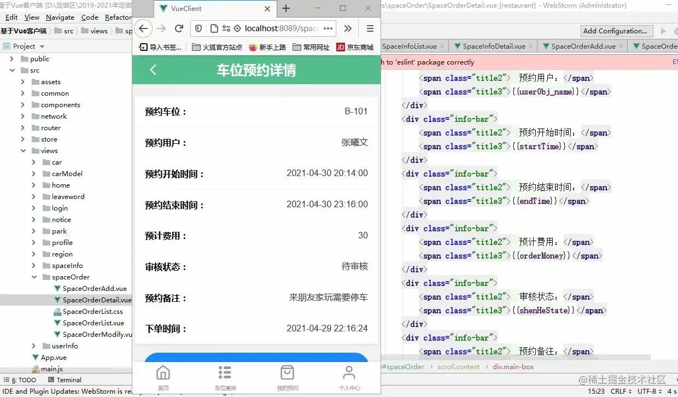Open the Code menu
Viewport: 678px width, 397px height.
coord(90,17)
